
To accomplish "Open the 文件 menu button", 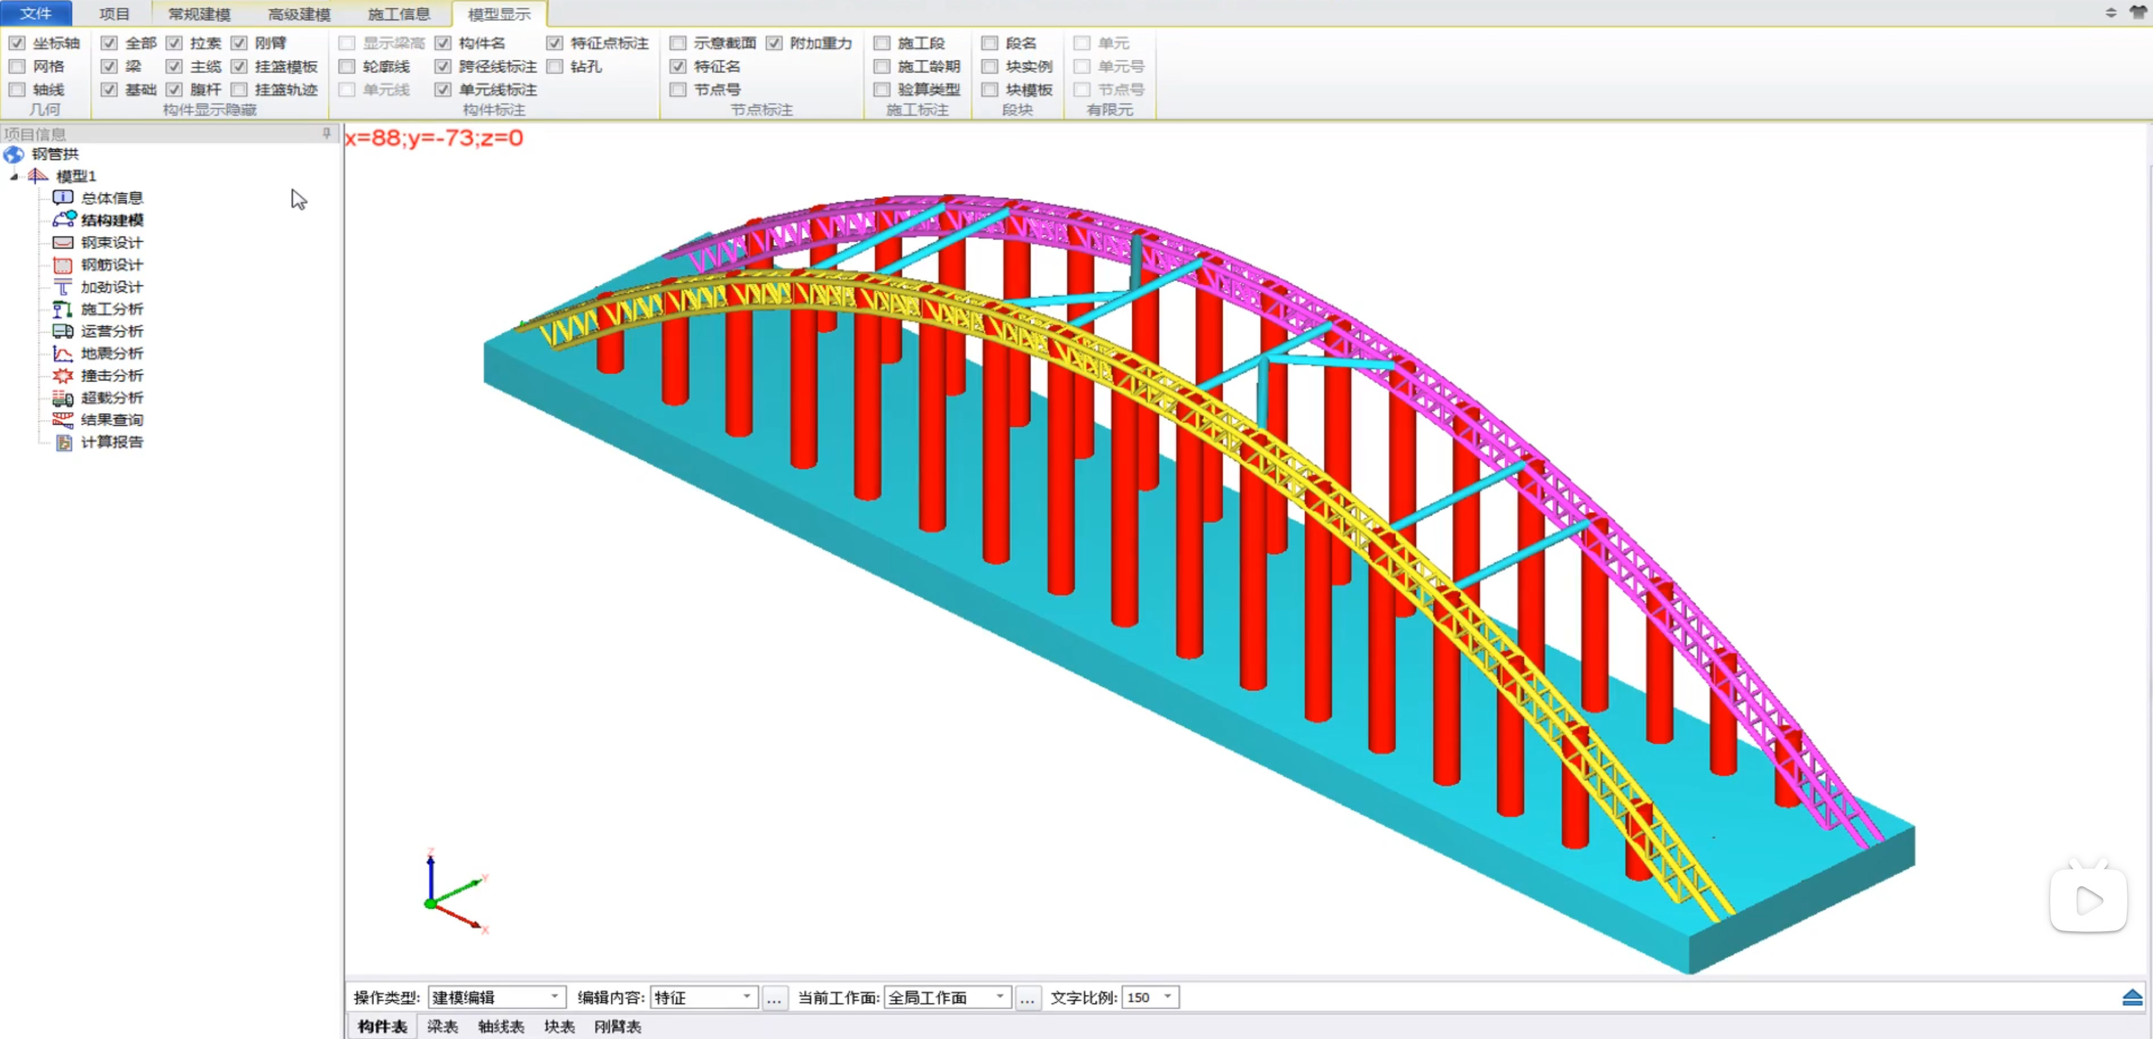I will pyautogui.click(x=36, y=14).
